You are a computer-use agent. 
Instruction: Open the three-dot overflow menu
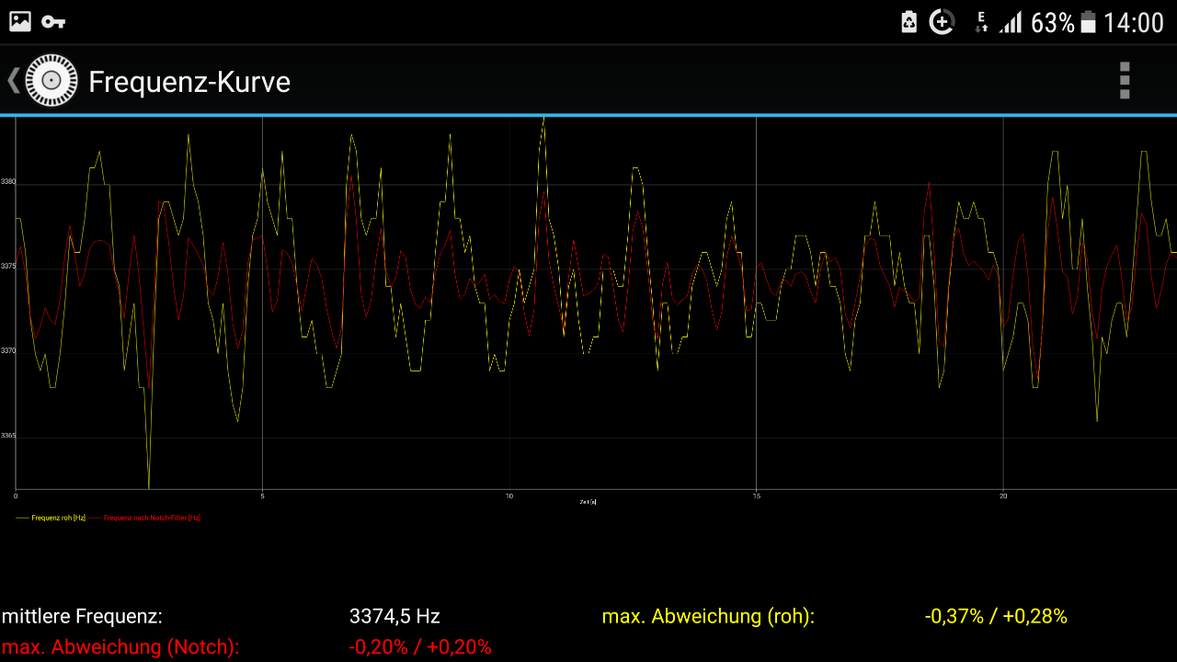click(1124, 81)
